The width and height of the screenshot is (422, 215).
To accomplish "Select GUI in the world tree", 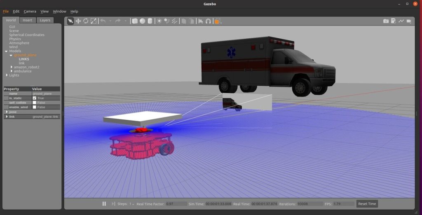I will pos(12,27).
